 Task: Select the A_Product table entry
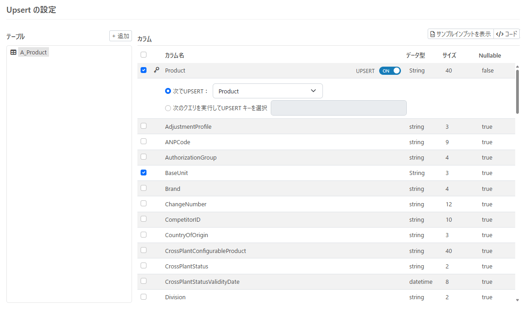[33, 52]
